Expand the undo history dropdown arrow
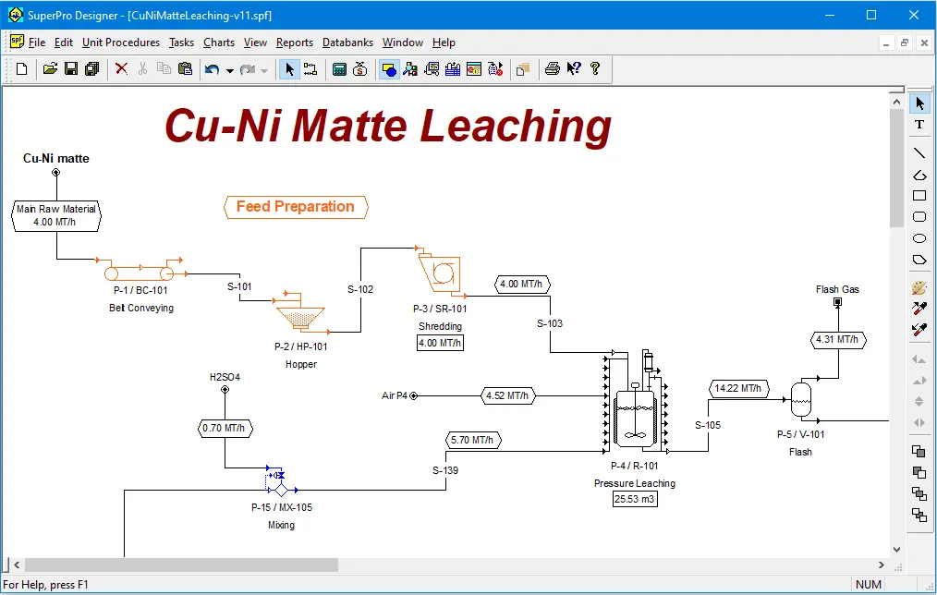937x595 pixels. 230,70
